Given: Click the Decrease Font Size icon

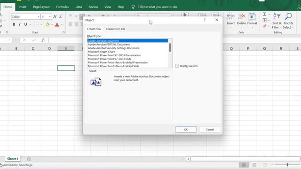Looking at the screenshot, I should [61, 17].
